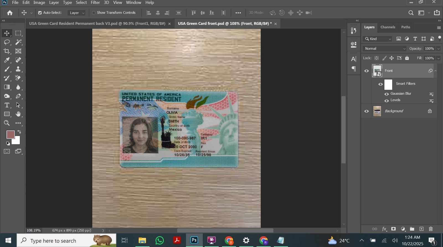Switch to the Channels tab
This screenshot has height=247, width=443.
(388, 27)
